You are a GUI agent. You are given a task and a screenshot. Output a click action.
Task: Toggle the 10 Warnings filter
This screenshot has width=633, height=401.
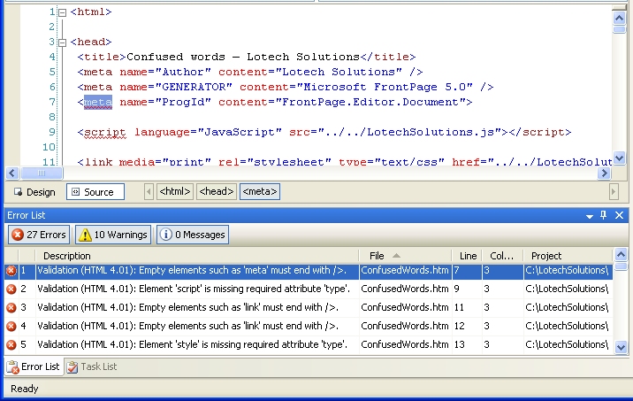[113, 235]
